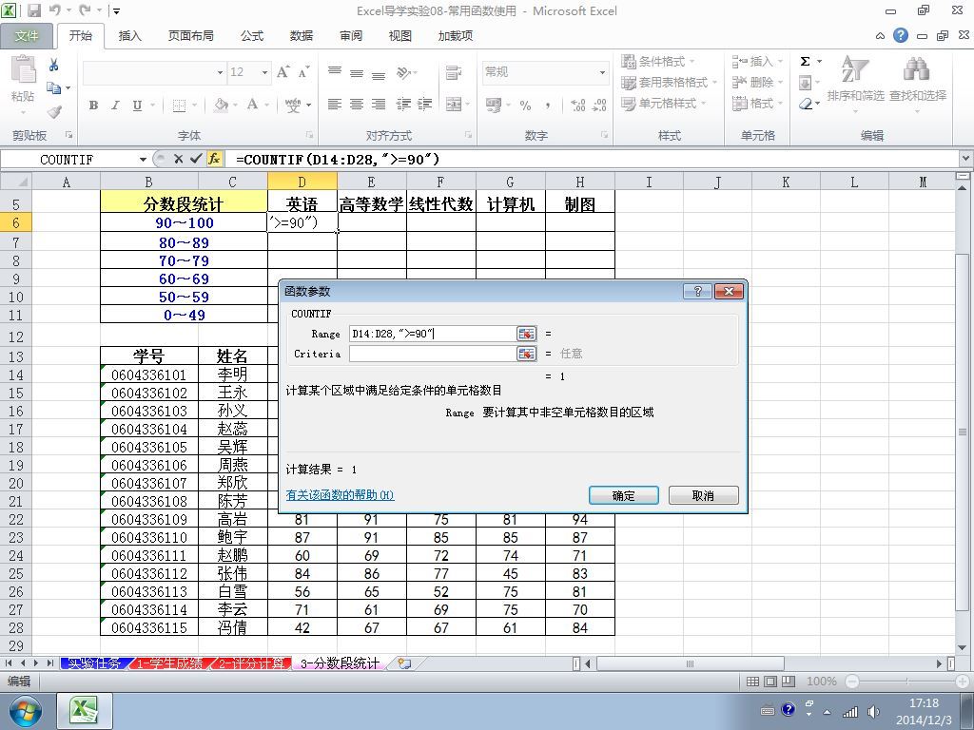Click the decrease indent icon
This screenshot has height=730, width=974.
tap(403, 105)
